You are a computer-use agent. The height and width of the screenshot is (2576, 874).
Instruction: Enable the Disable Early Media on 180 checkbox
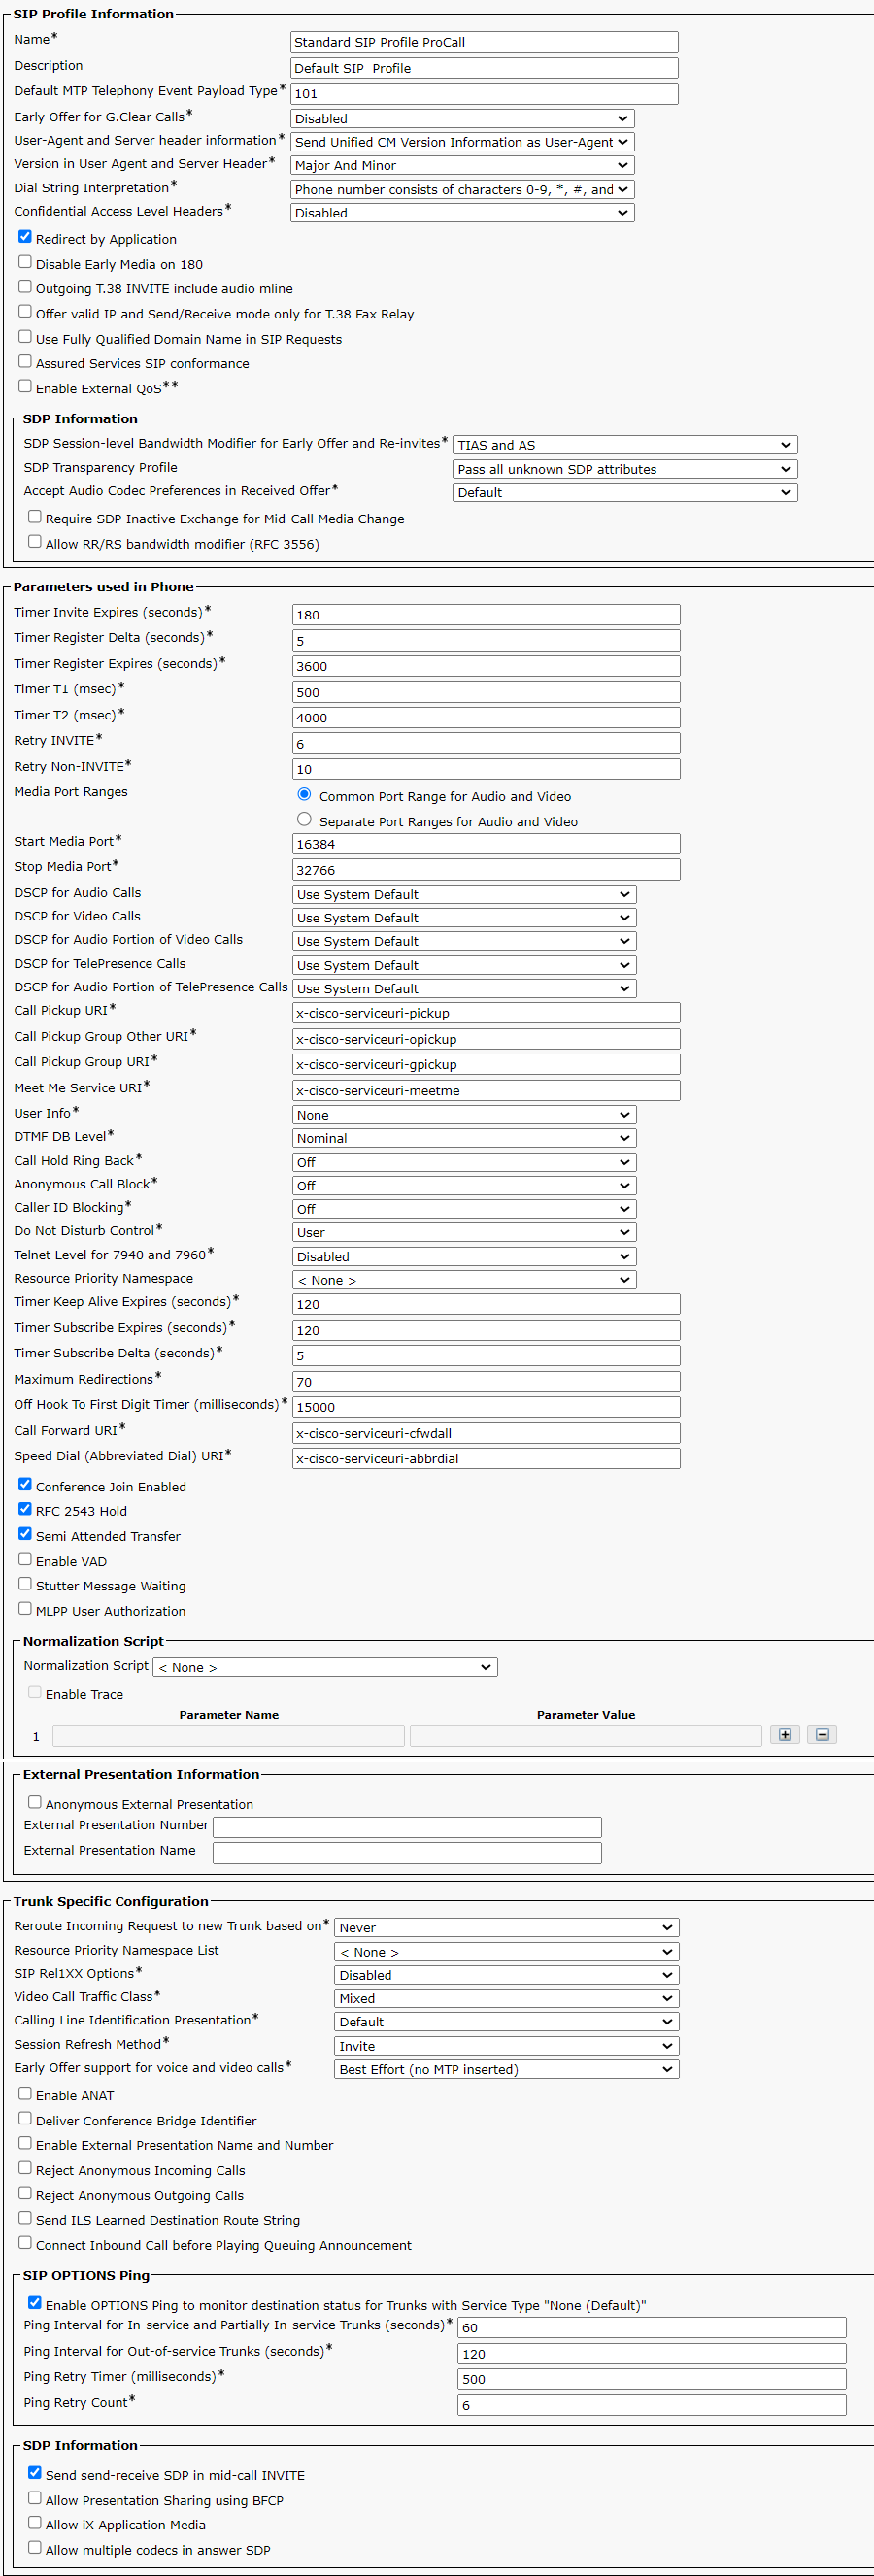(x=25, y=262)
